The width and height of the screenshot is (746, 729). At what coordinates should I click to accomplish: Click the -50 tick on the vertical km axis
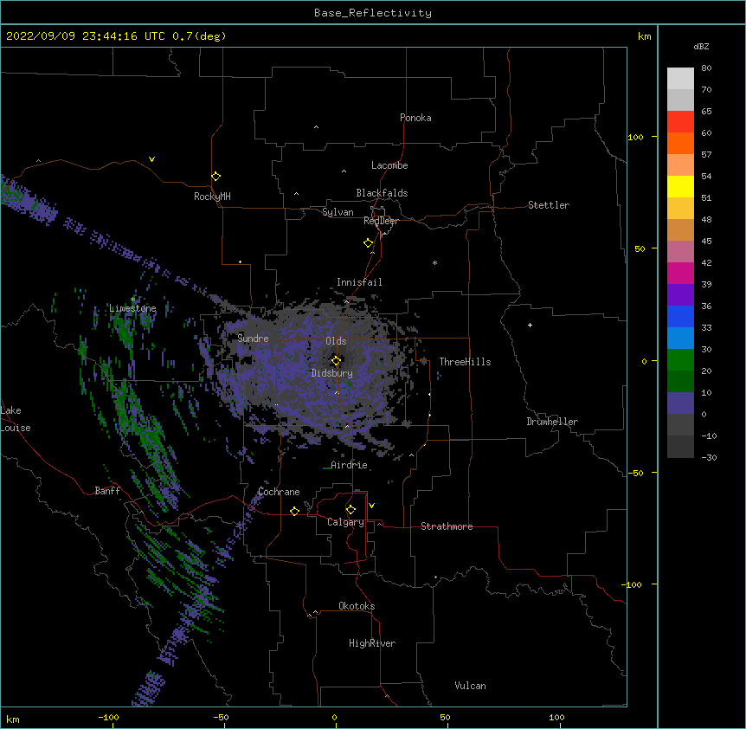635,473
